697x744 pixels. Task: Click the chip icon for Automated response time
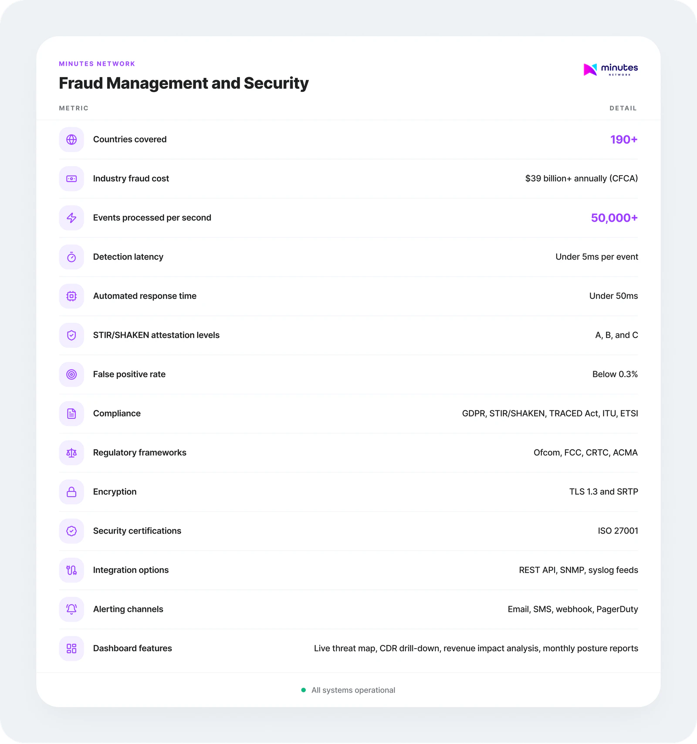71,296
